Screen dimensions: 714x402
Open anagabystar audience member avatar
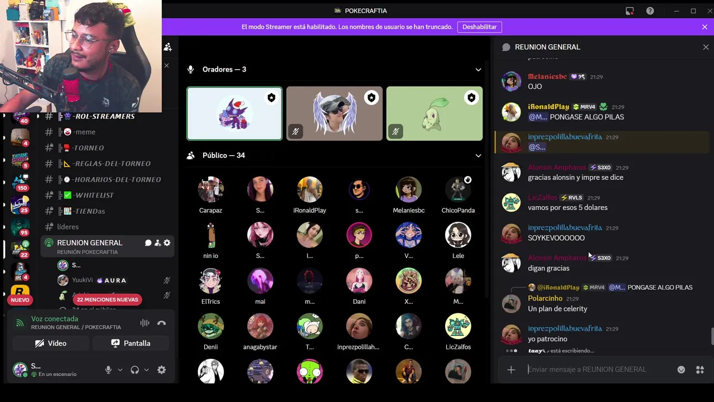[260, 327]
